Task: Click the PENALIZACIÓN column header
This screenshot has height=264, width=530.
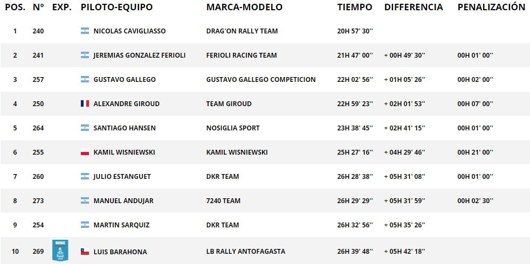Action: point(491,7)
